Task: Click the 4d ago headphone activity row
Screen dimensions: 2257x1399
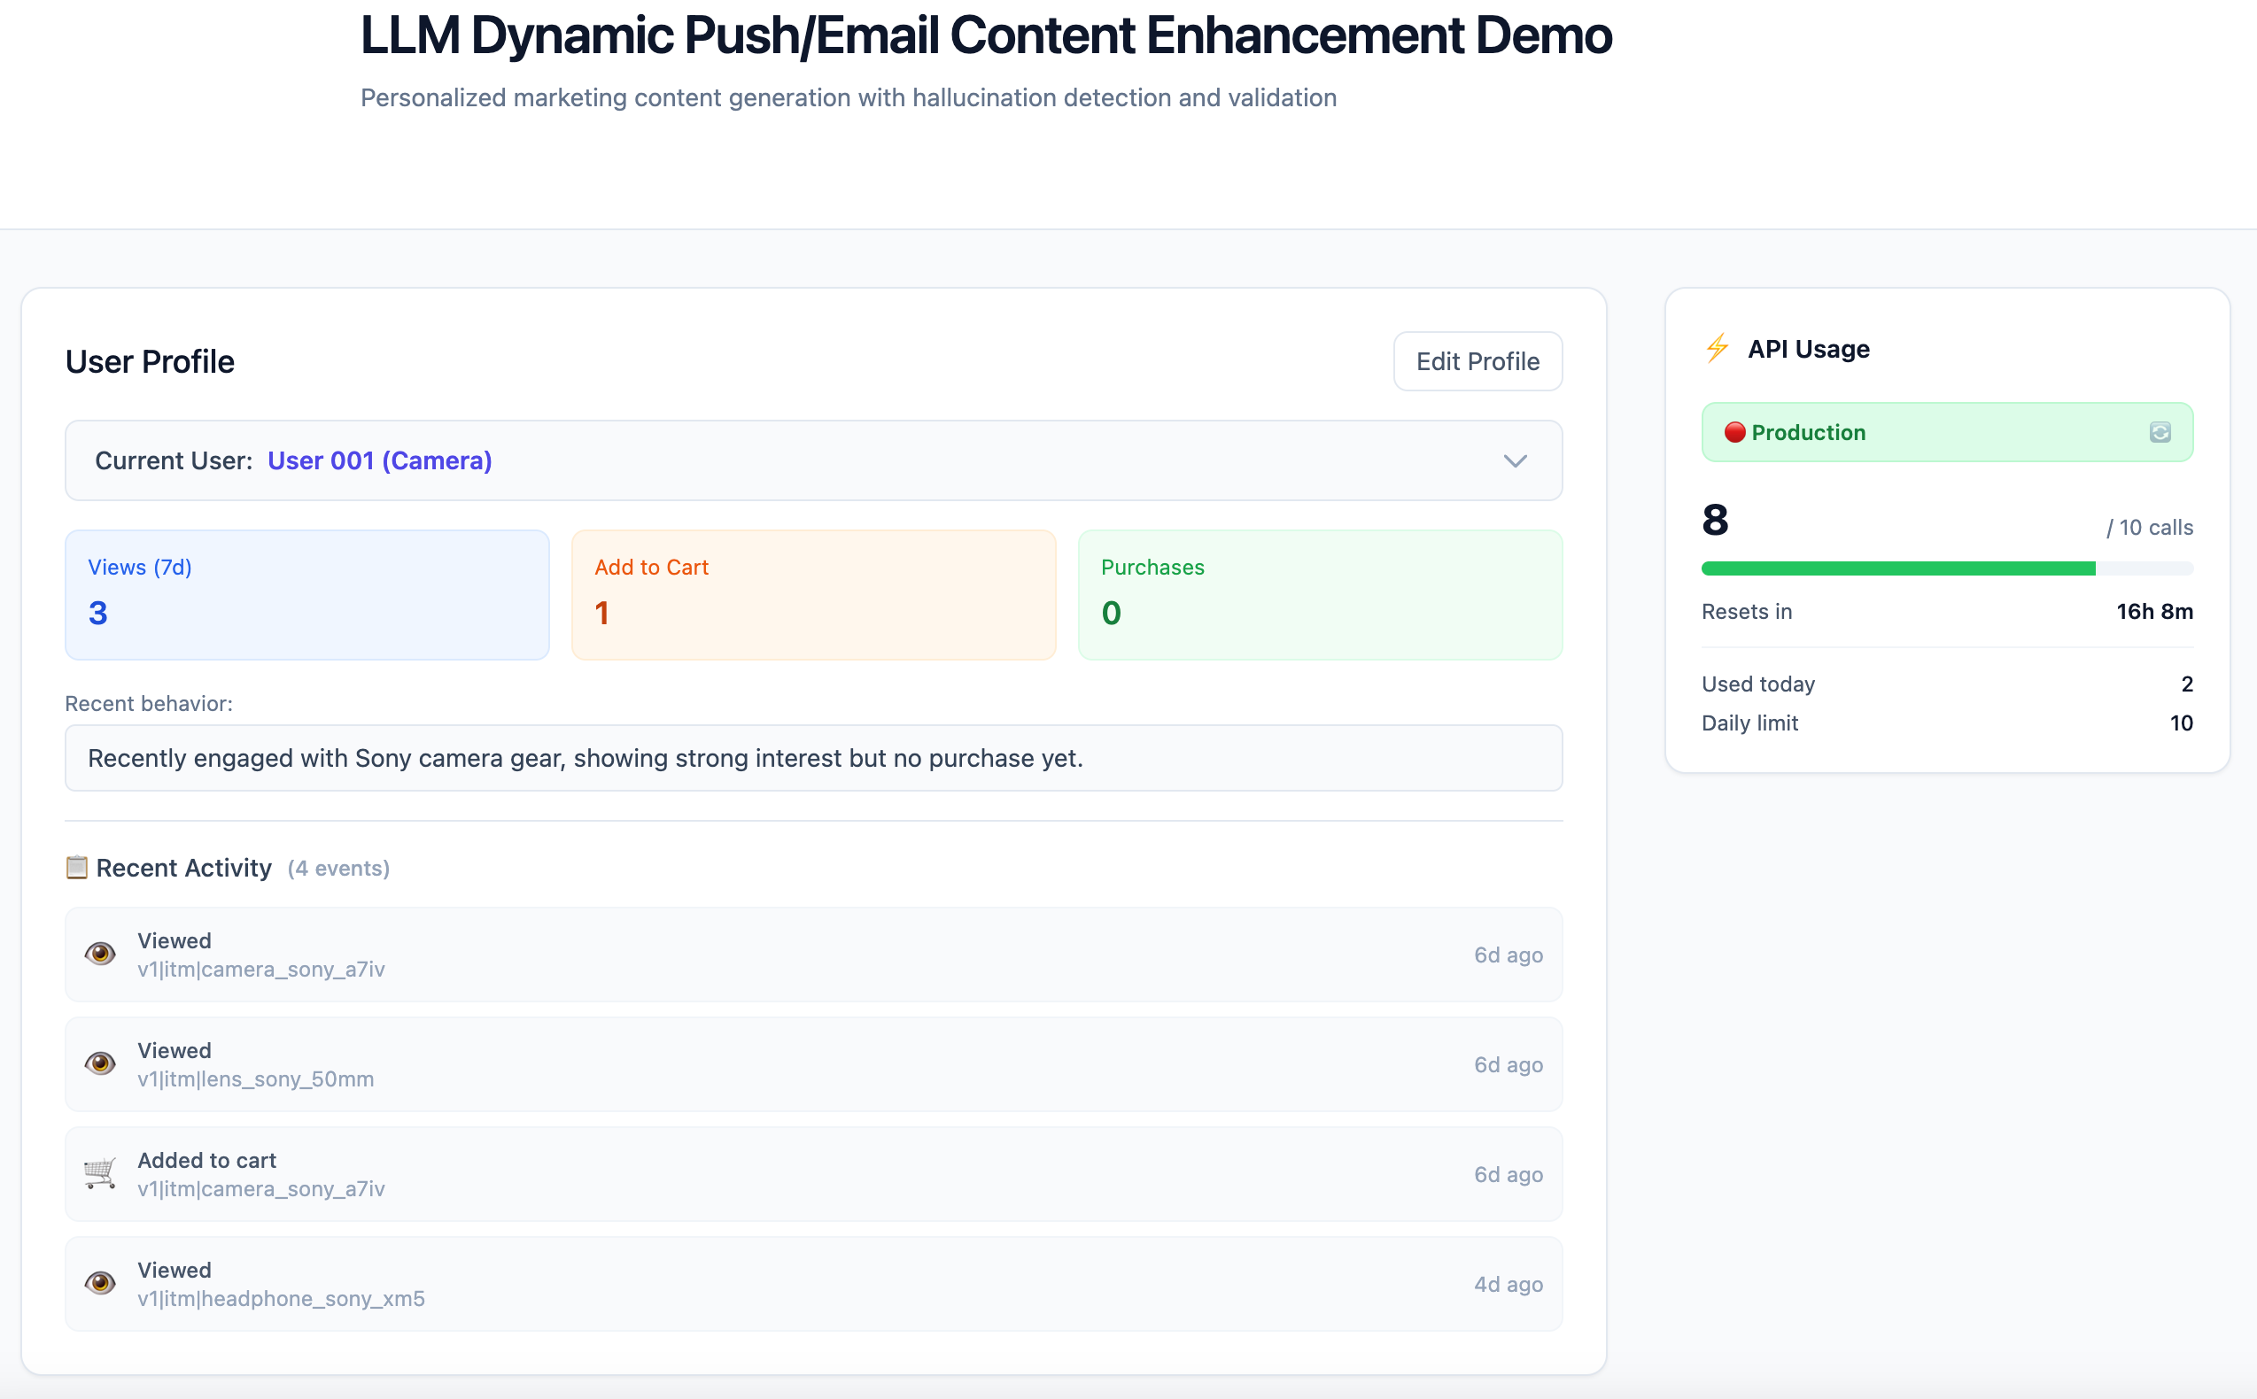Action: [812, 1283]
